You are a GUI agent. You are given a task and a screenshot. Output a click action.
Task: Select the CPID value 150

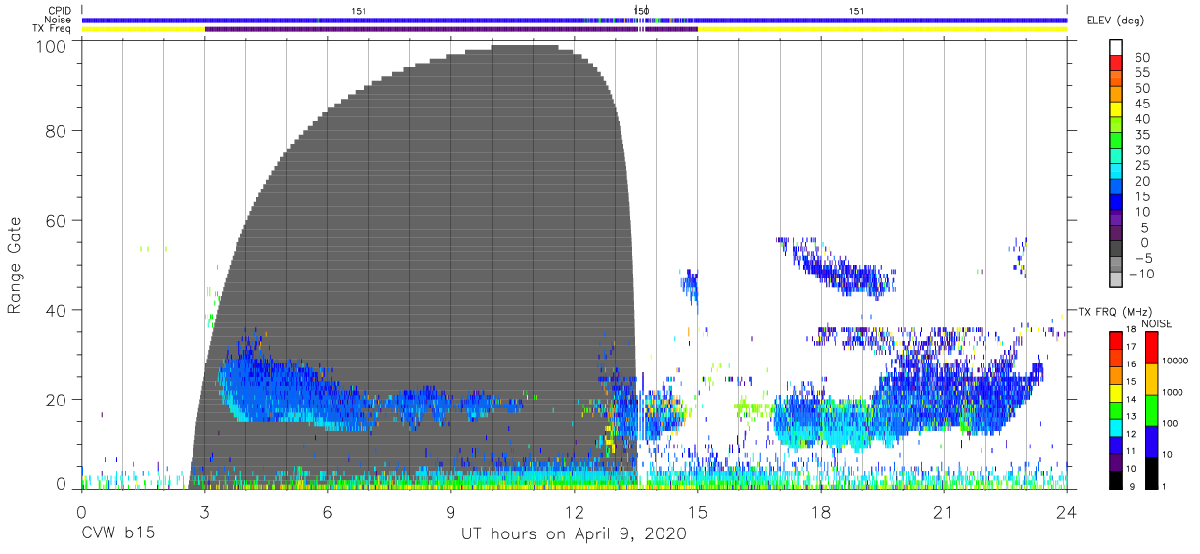coord(642,11)
